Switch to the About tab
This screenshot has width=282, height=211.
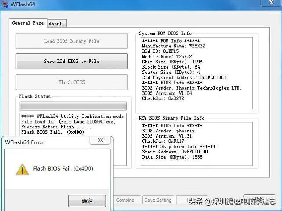(56, 23)
